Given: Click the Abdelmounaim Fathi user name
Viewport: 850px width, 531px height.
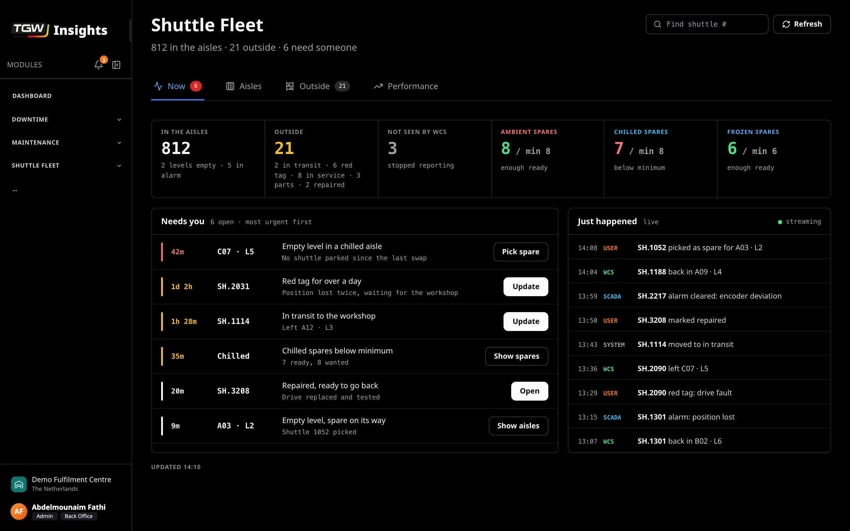Looking at the screenshot, I should [x=68, y=507].
